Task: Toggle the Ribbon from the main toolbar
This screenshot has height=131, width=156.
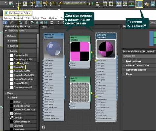Action: (x=118, y=4)
